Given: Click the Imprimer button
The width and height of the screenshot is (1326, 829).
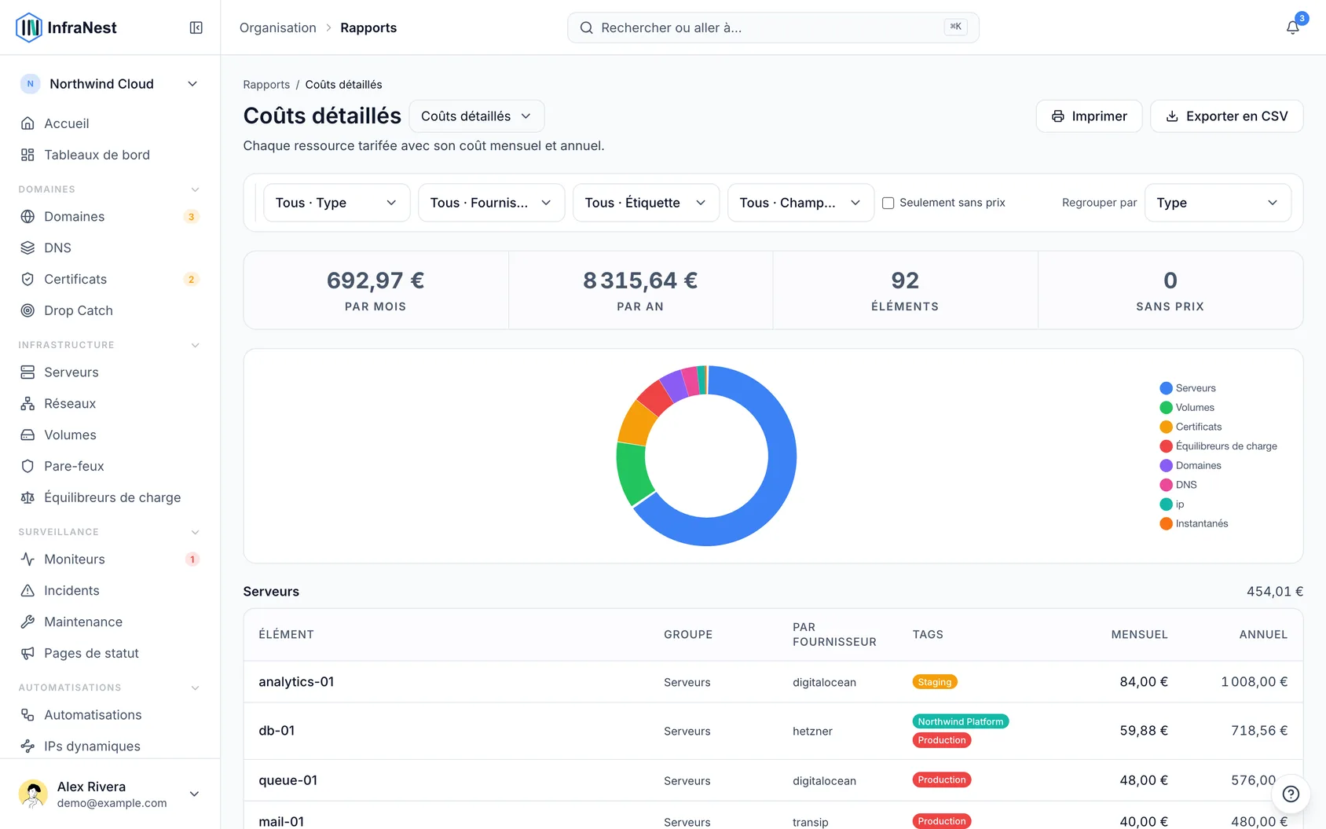Looking at the screenshot, I should [x=1089, y=116].
